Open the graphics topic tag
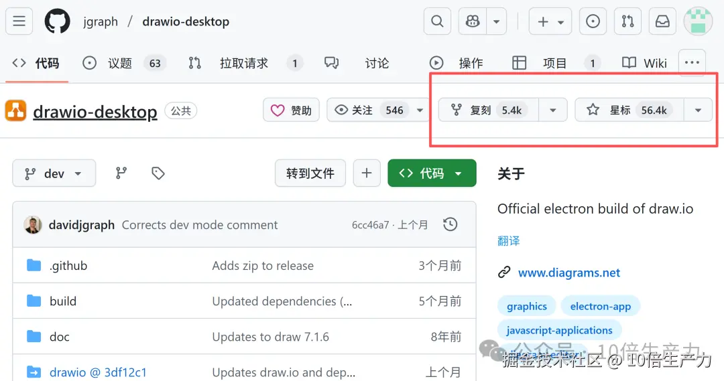 click(x=527, y=306)
